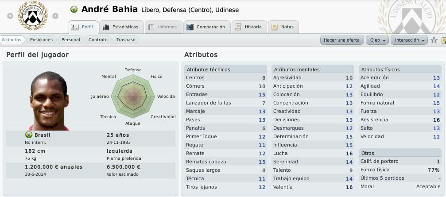Open the Traspaso sub-view

[x=126, y=40]
